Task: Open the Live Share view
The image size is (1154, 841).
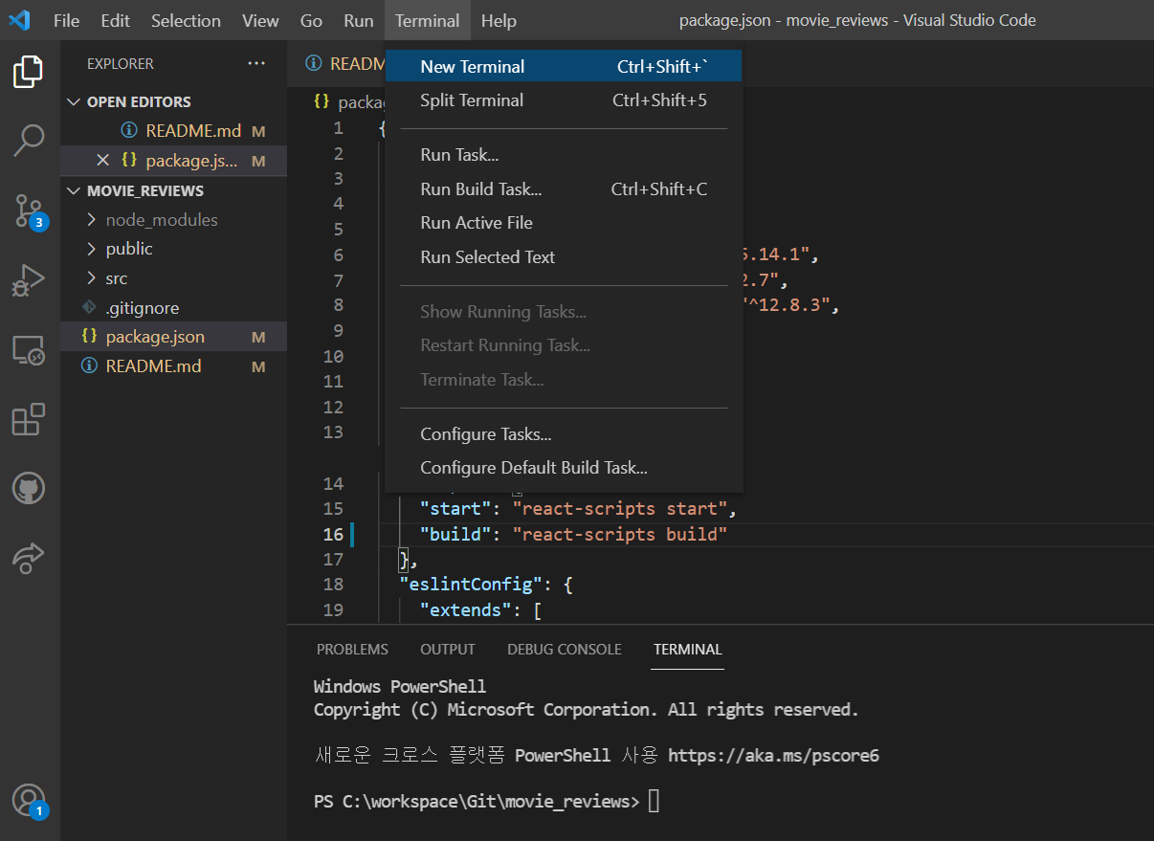Action: pos(29,558)
